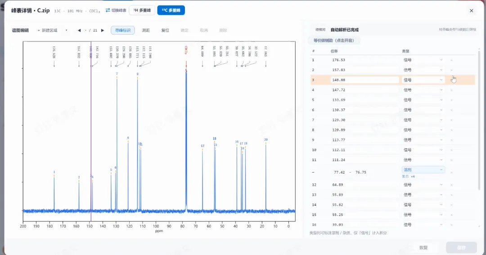This screenshot has width=486, height=255.
Task: Close the 峰表详情 dialog with the X
Action: click(x=472, y=10)
